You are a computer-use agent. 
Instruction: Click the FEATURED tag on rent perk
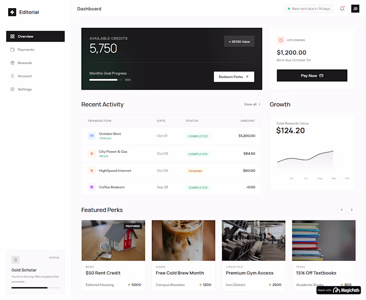[x=133, y=226]
